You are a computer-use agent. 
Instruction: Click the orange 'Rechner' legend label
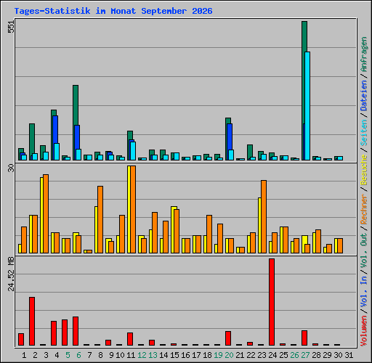click(x=364, y=209)
